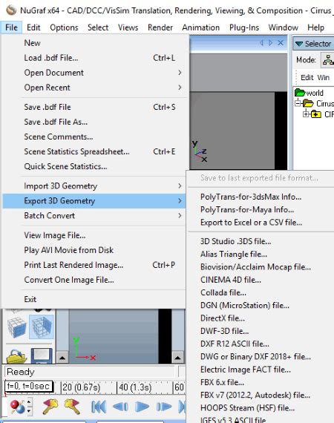
Task: Step back one animation frame
Action: pos(120,407)
